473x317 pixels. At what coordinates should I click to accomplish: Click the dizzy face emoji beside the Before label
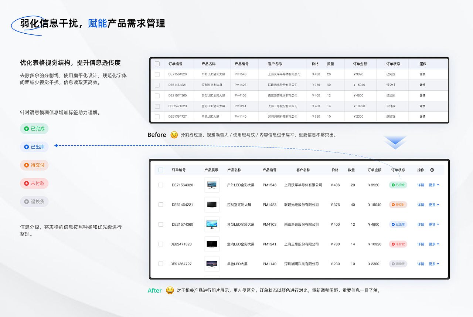(170, 135)
